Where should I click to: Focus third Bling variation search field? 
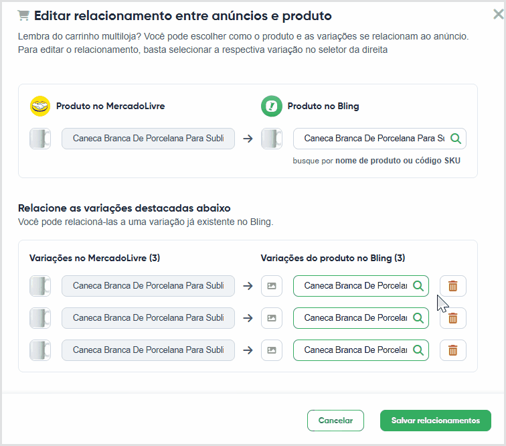[361, 350]
